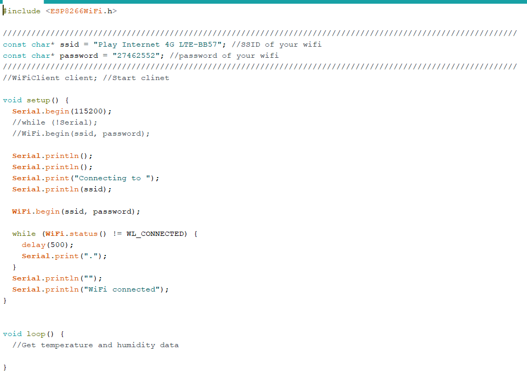Click the Get temperature and humidity comment
Image resolution: width=527 pixels, height=379 pixels.
(x=95, y=345)
